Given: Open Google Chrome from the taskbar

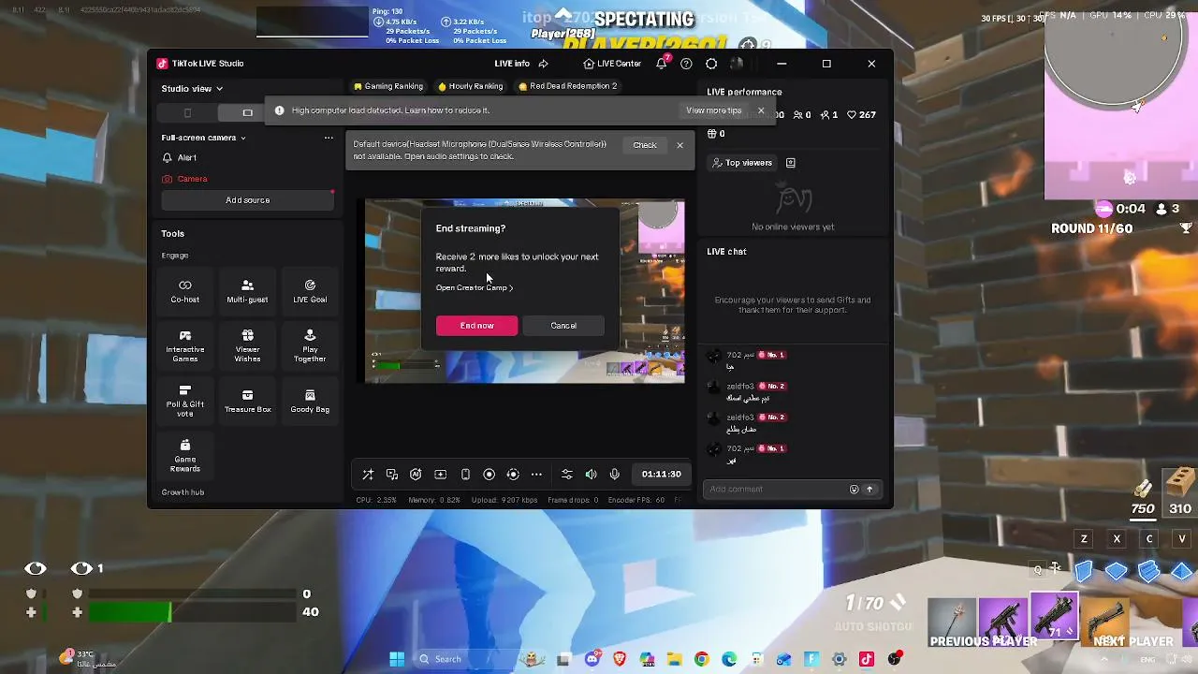Looking at the screenshot, I should 701,659.
